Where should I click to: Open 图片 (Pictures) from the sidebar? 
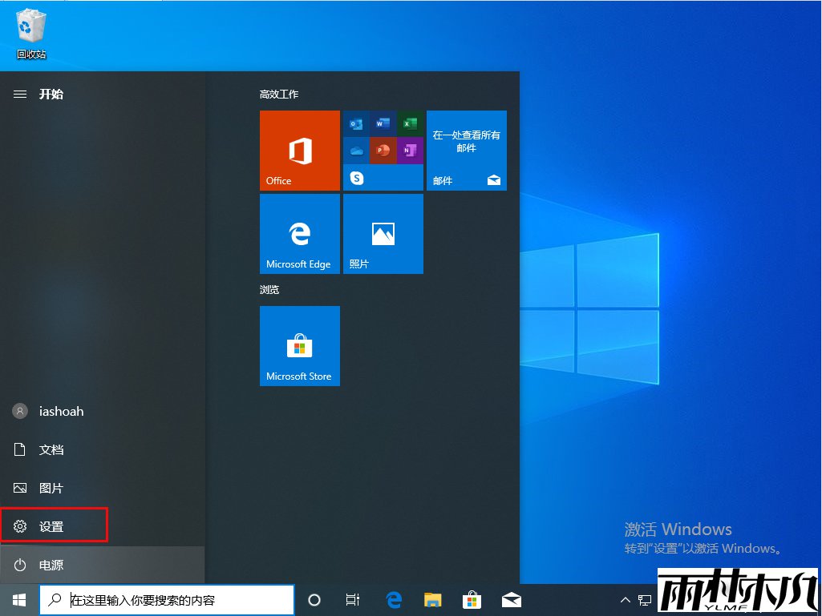point(51,487)
